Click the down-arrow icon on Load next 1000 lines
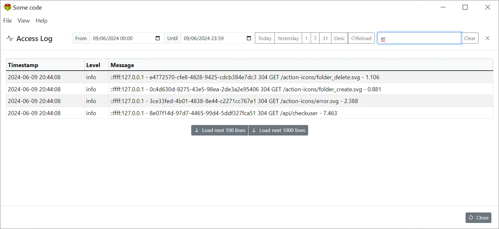Image resolution: width=499 pixels, height=229 pixels. (254, 130)
